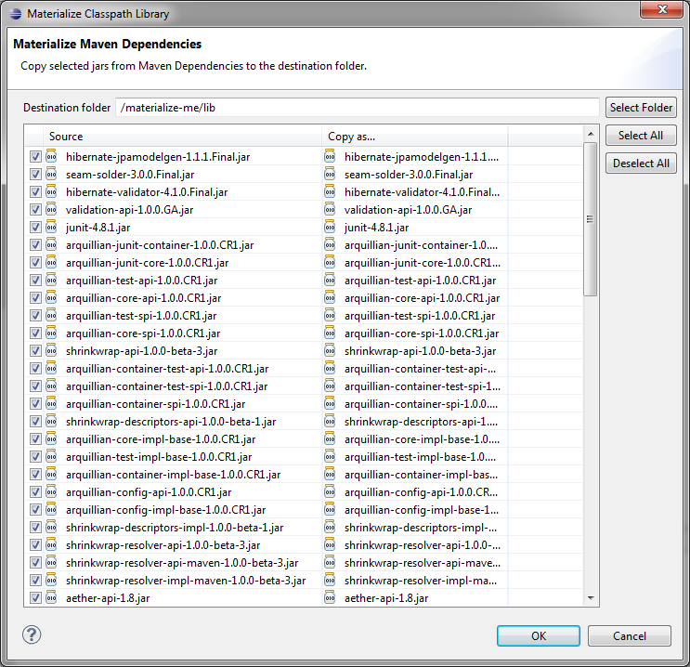This screenshot has width=690, height=667.
Task: Select arquillian-container-impl-base-1.0.0.CR1.jar source text
Action: pyautogui.click(x=173, y=474)
